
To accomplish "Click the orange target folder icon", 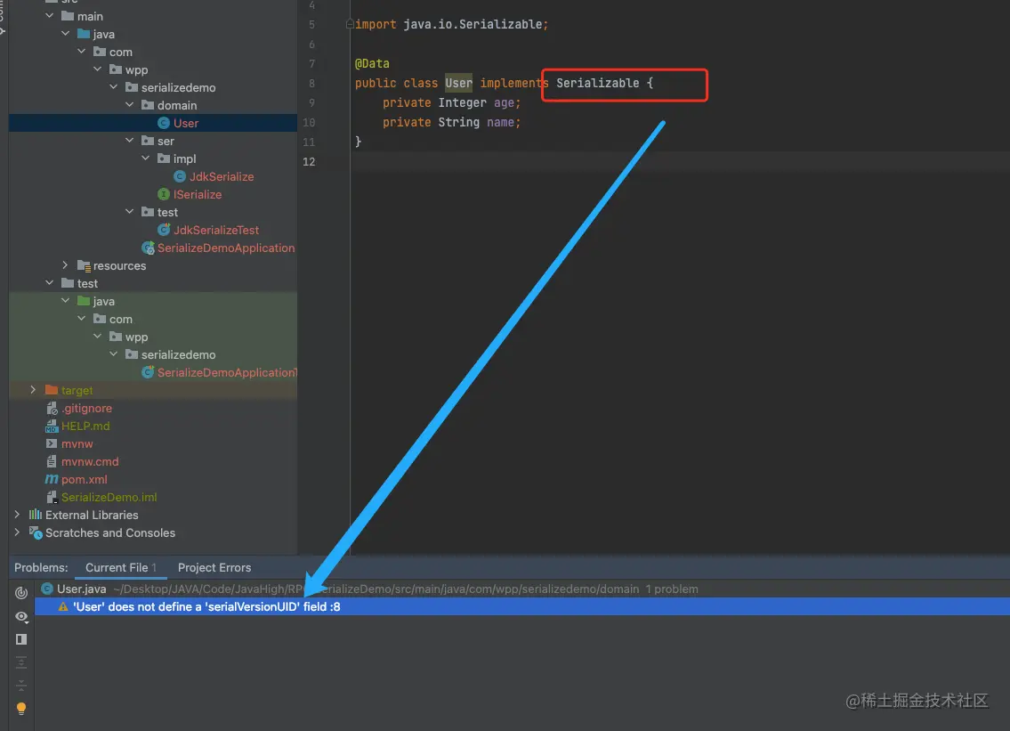I will (x=52, y=390).
